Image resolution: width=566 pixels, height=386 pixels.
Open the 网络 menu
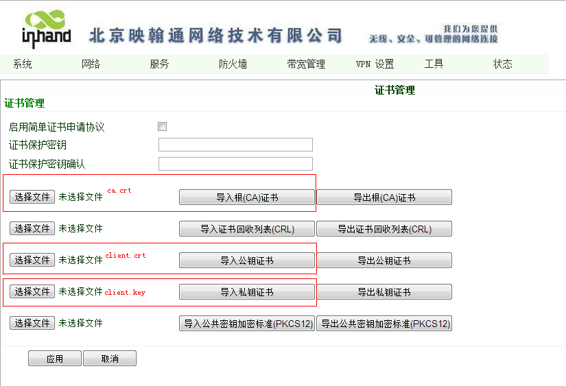91,64
